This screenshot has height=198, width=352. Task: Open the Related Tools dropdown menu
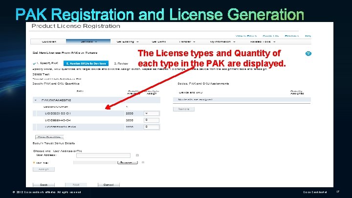coord(263,42)
